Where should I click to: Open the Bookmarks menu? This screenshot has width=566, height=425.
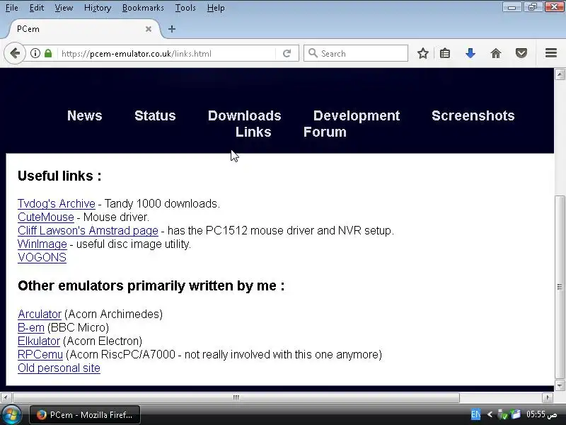[x=143, y=8]
